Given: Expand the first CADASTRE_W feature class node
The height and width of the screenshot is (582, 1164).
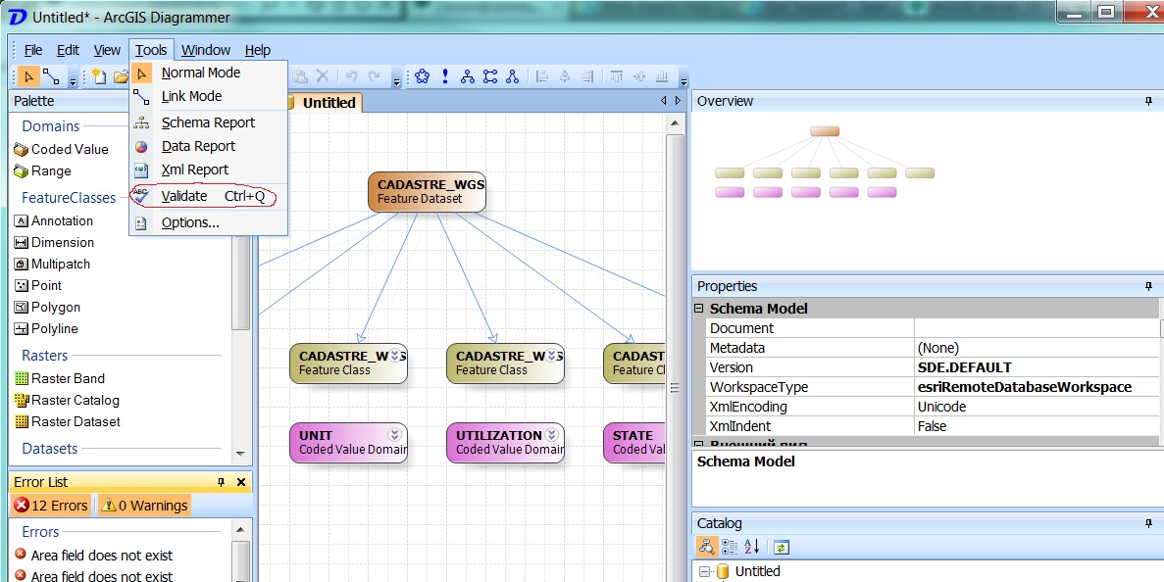Looking at the screenshot, I should pyautogui.click(x=395, y=355).
